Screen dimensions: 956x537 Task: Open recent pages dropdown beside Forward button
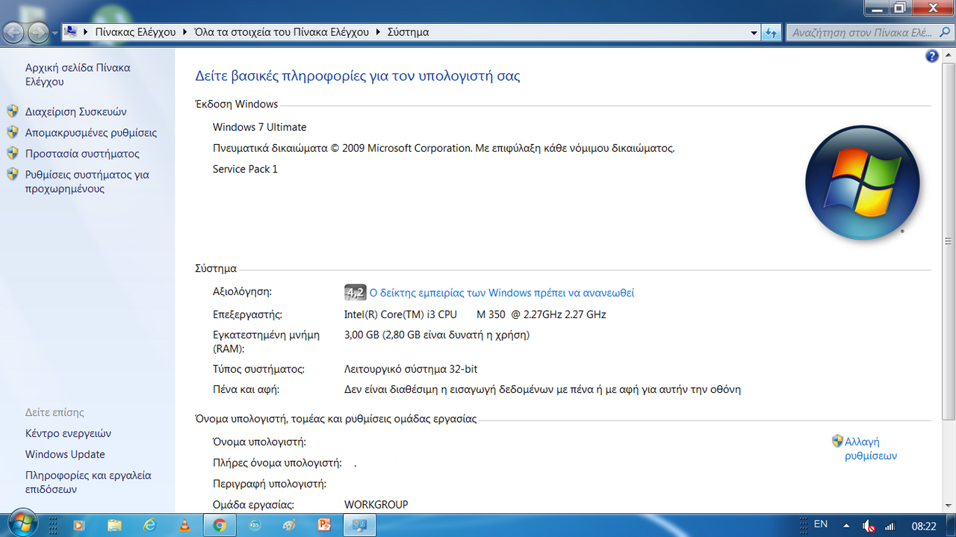[55, 33]
